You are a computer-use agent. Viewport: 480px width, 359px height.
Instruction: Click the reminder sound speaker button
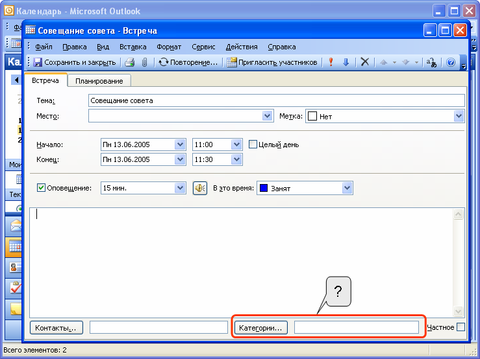tap(200, 188)
